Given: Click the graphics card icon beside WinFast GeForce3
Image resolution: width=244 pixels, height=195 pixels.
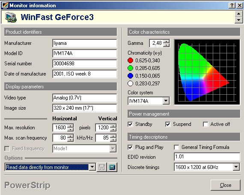Looking at the screenshot, I should click(x=11, y=17).
